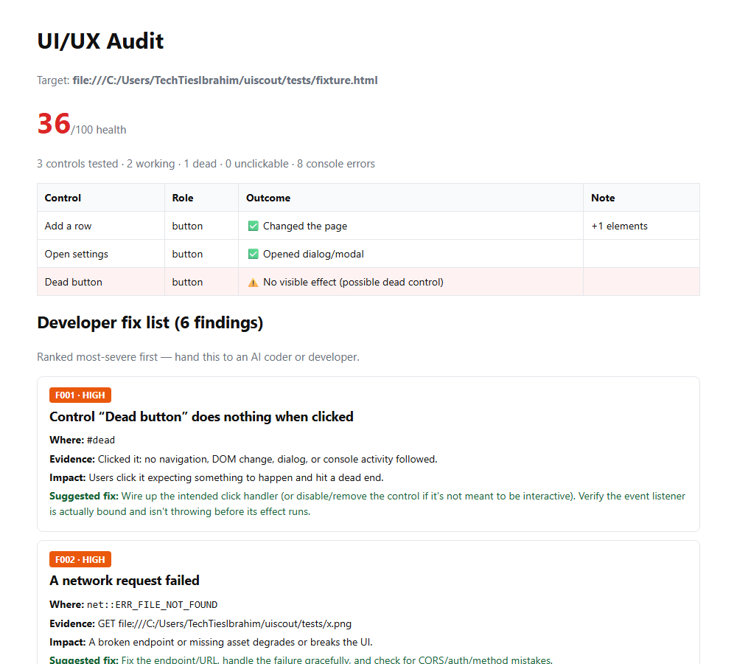The image size is (737, 664).
Task: Click the UI/UX Audit heading
Action: coord(100,41)
